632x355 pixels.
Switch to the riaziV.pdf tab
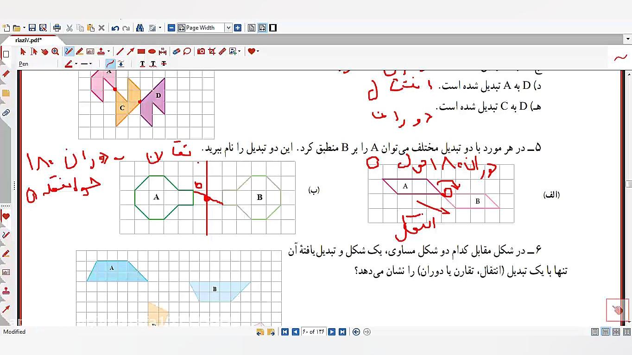(x=29, y=40)
